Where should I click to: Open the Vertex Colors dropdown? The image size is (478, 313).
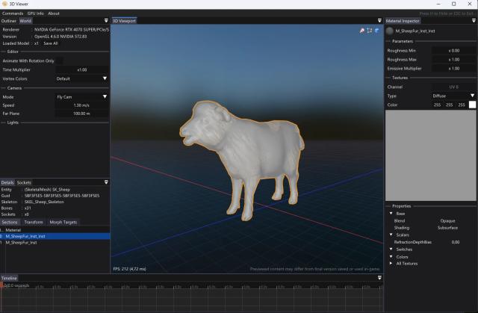pyautogui.click(x=81, y=78)
